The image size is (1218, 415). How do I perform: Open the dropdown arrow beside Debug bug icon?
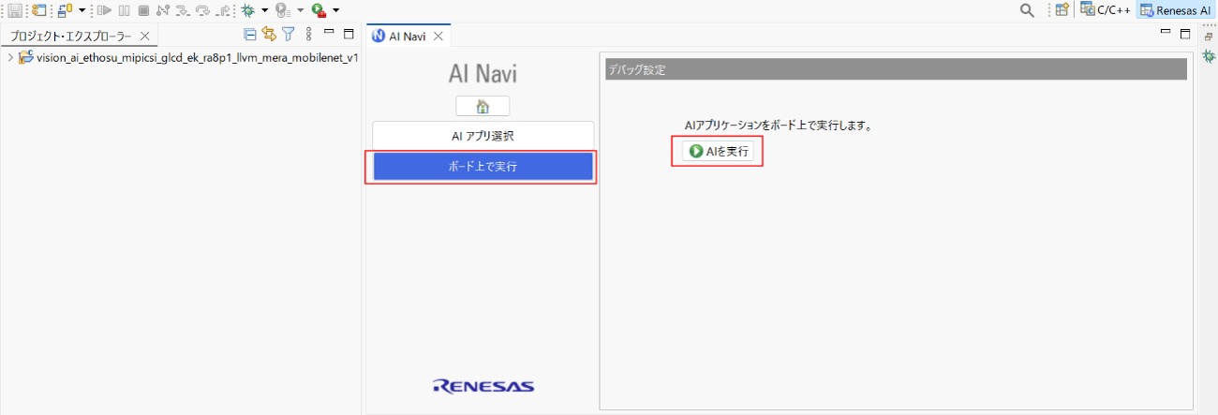pos(265,10)
